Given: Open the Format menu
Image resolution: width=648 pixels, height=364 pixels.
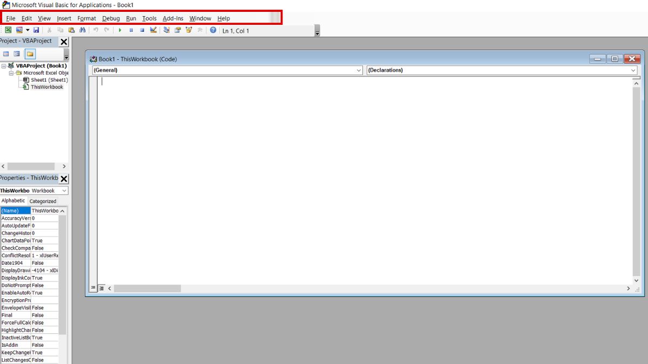Looking at the screenshot, I should pos(86,18).
